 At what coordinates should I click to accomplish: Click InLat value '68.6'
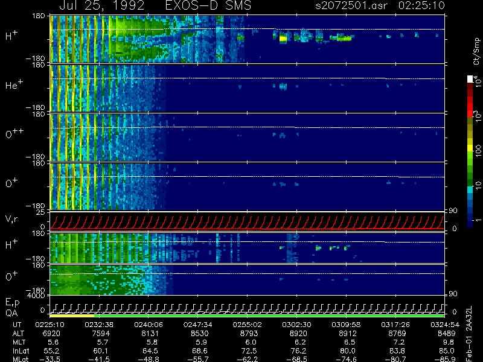199,351
